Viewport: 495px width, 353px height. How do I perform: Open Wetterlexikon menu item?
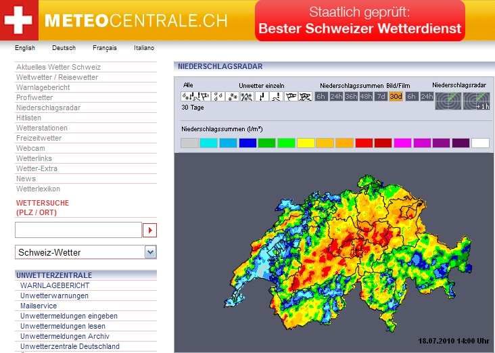[38, 189]
